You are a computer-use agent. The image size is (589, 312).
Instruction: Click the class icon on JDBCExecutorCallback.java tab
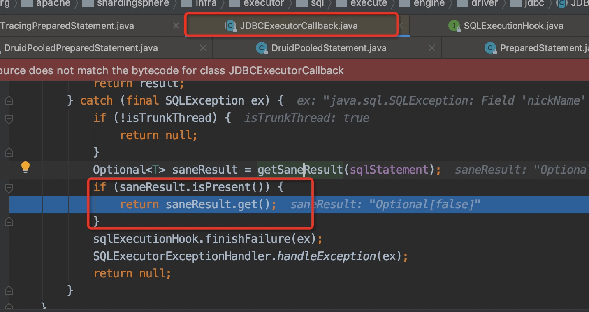click(x=230, y=26)
